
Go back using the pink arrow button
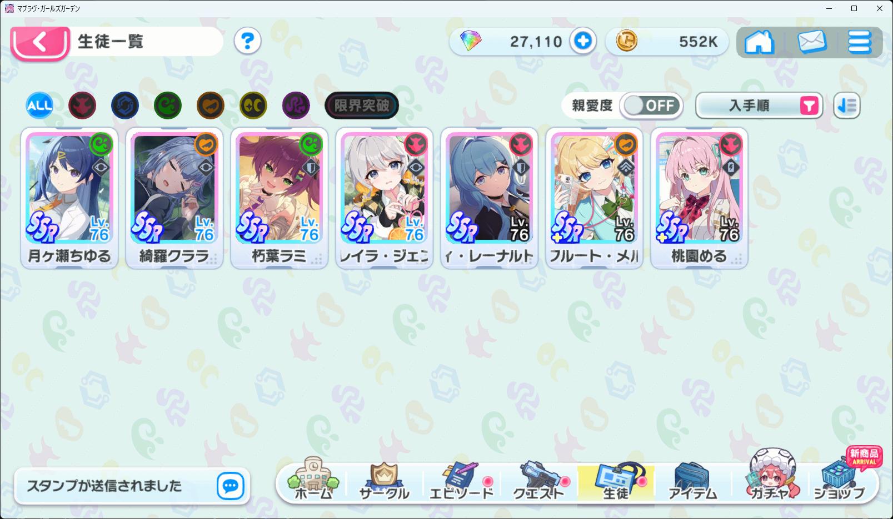pos(40,42)
